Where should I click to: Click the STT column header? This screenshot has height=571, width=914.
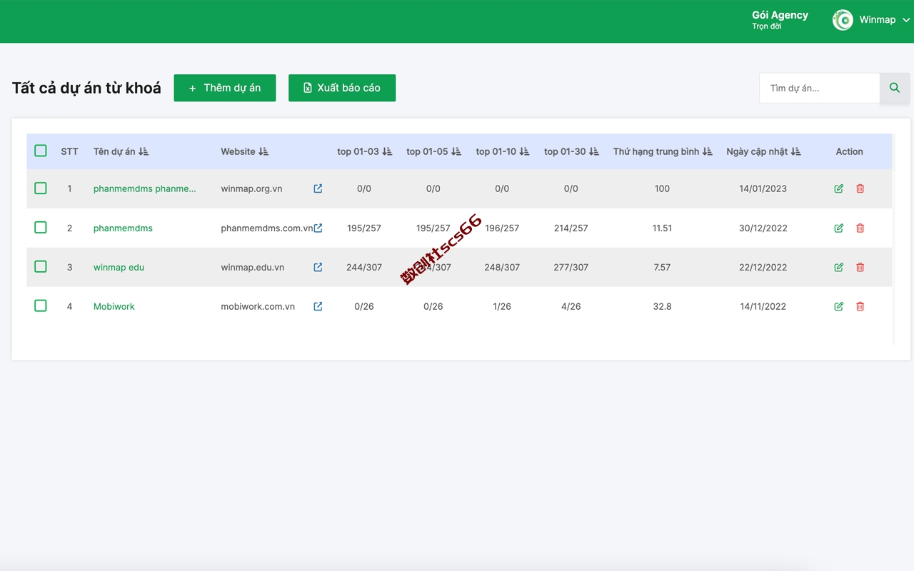69,151
